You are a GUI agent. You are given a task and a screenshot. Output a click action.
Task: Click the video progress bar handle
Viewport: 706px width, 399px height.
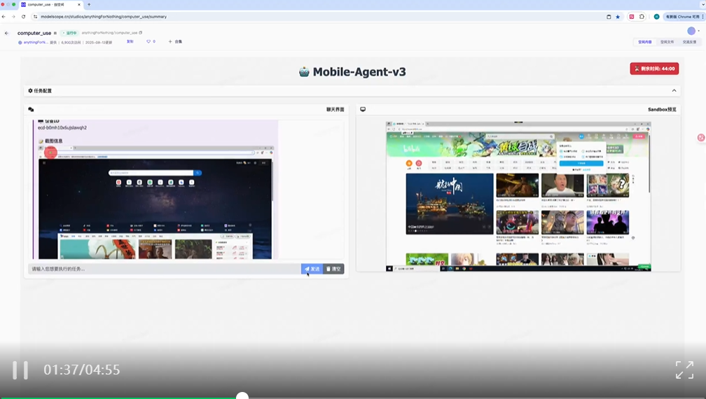click(x=242, y=396)
